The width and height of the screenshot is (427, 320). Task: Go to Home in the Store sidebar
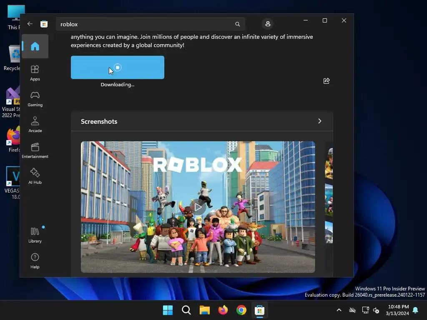(35, 46)
